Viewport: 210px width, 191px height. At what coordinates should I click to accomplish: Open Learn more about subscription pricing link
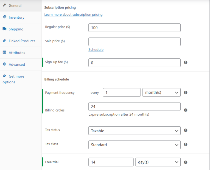pos(73,15)
